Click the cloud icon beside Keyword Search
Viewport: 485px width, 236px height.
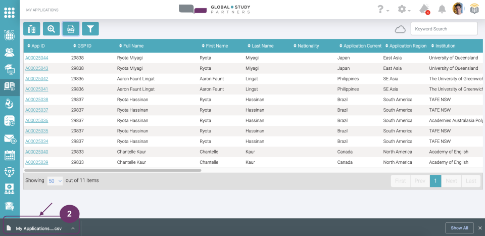click(x=400, y=29)
